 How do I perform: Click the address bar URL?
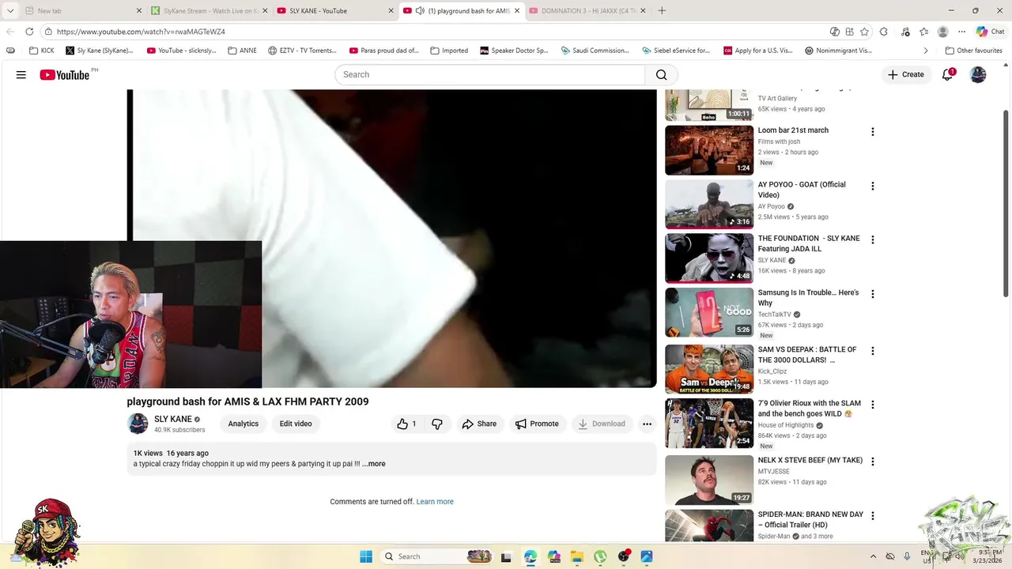tap(141, 32)
